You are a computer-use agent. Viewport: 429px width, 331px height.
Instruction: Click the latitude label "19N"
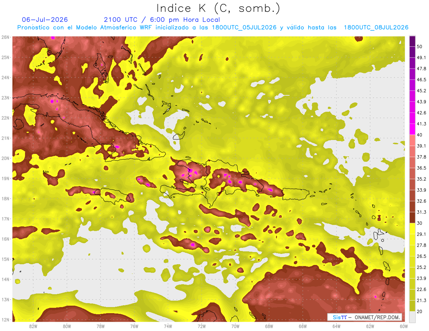(x=5, y=179)
